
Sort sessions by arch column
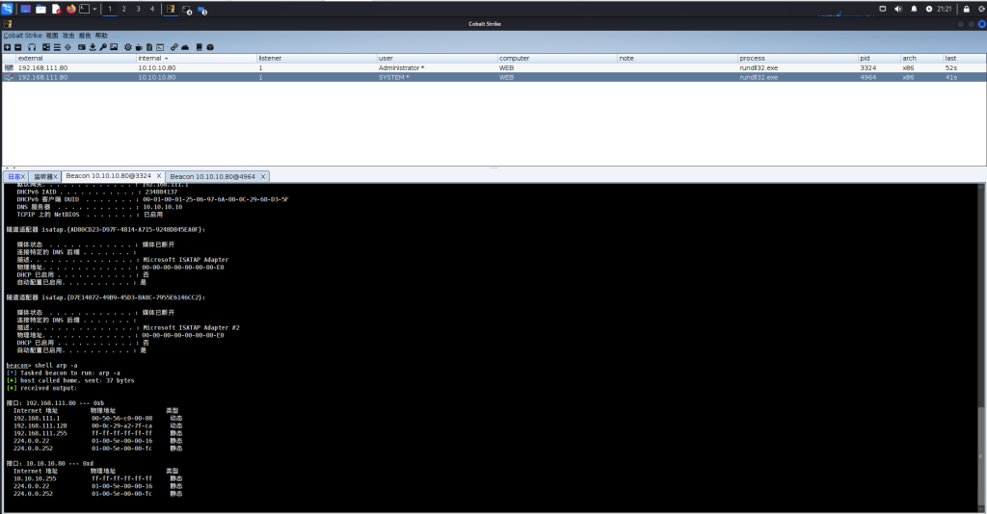(x=922, y=58)
